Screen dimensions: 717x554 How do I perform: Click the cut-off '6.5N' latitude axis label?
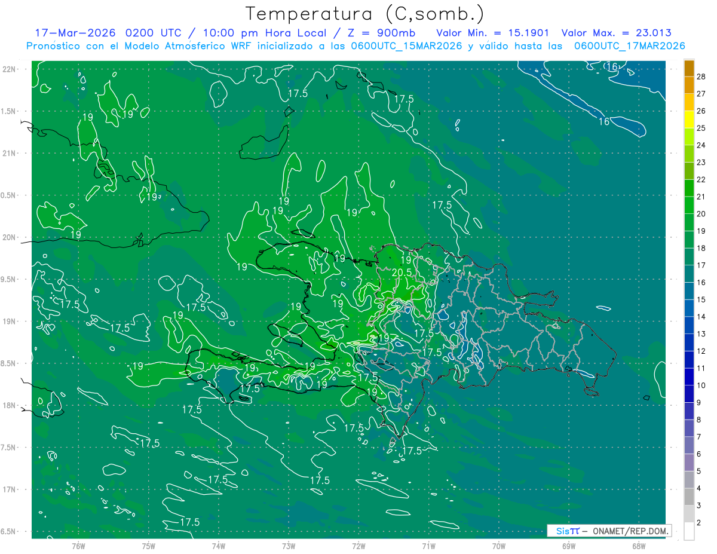click(x=9, y=531)
